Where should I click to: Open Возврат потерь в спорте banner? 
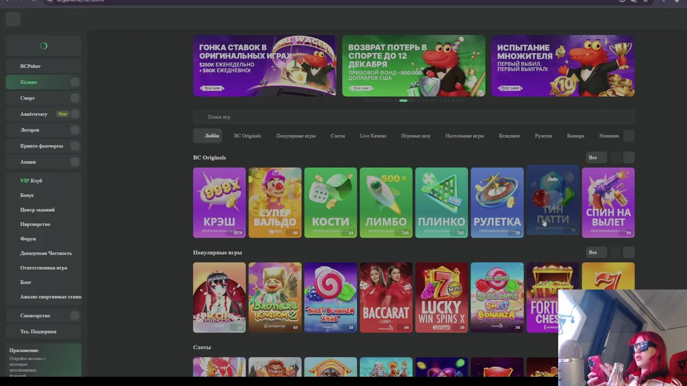click(414, 66)
